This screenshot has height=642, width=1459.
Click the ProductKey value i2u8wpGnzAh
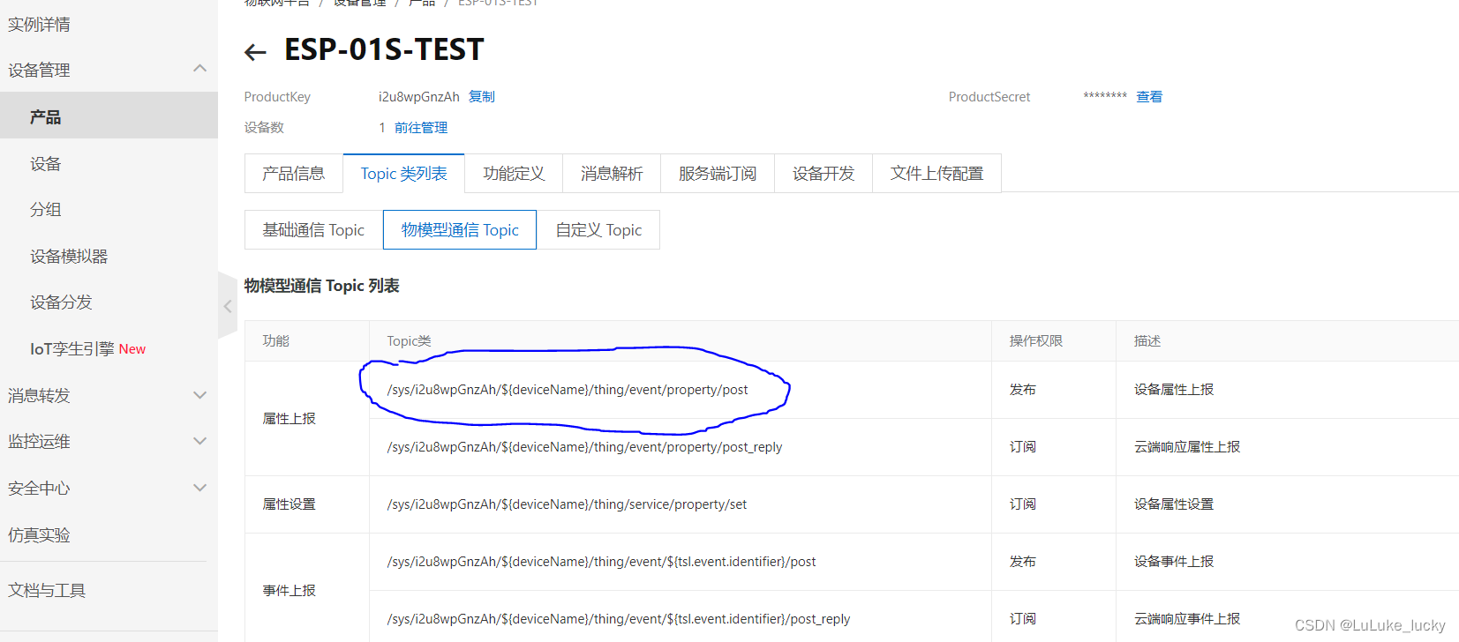(419, 97)
